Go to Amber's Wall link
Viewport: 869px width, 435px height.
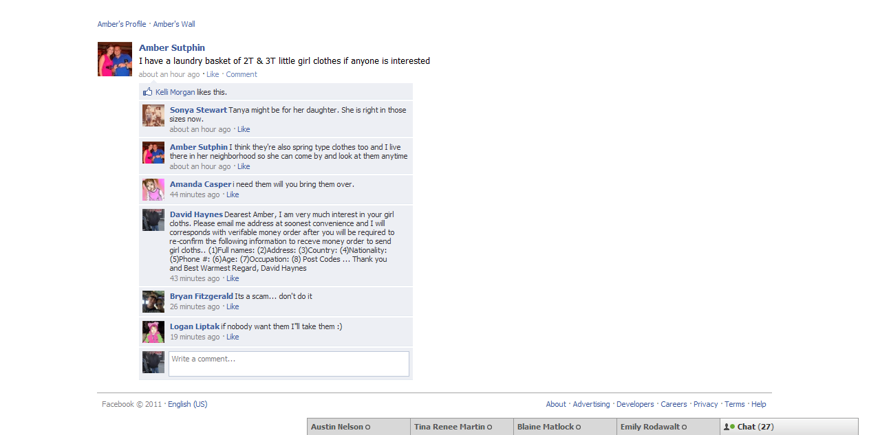click(174, 24)
